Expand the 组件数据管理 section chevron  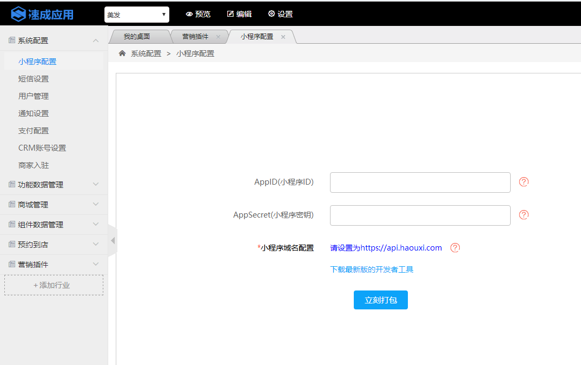(x=96, y=224)
